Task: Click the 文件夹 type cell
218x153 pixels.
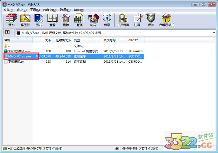Action: (x=78, y=46)
